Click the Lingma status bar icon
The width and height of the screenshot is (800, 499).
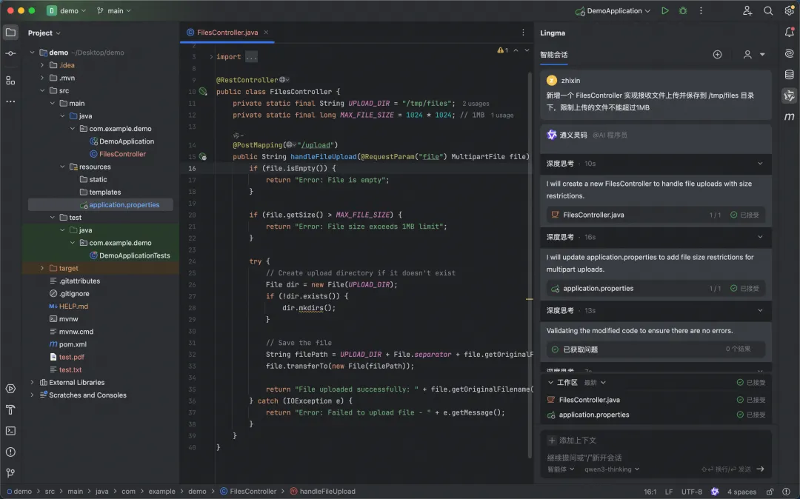(x=715, y=492)
